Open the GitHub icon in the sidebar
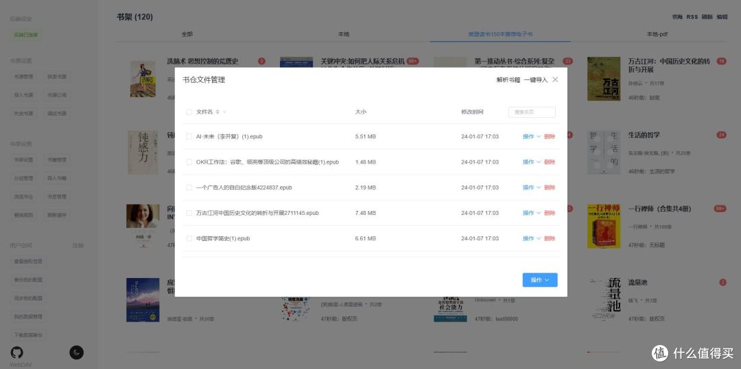This screenshot has height=369, width=741. [16, 352]
